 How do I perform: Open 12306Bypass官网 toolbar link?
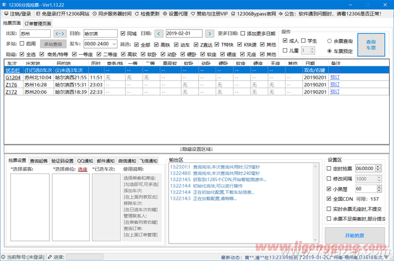[x=253, y=14]
